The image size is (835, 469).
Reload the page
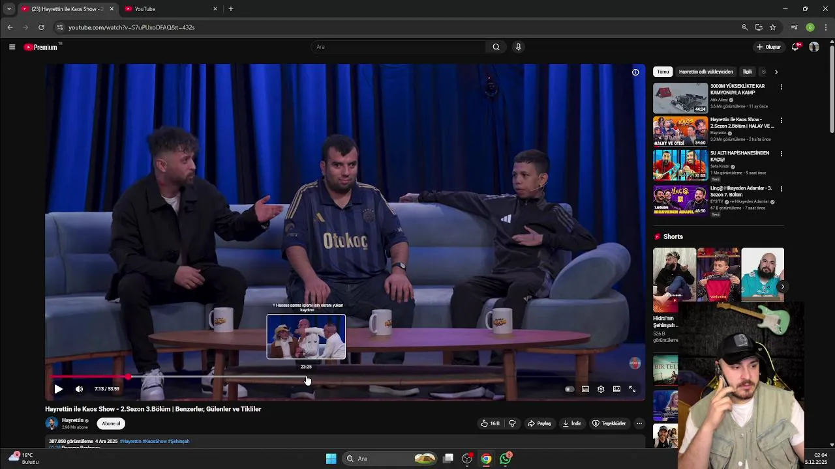(41, 27)
